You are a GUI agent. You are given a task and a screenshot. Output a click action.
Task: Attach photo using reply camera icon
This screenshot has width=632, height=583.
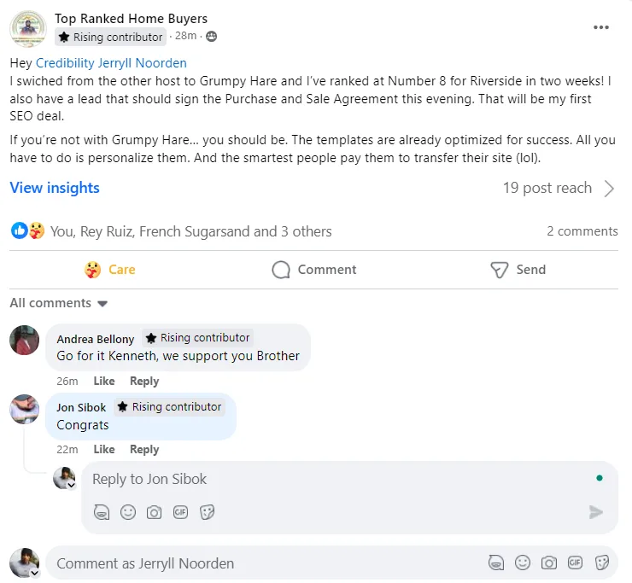pyautogui.click(x=154, y=512)
